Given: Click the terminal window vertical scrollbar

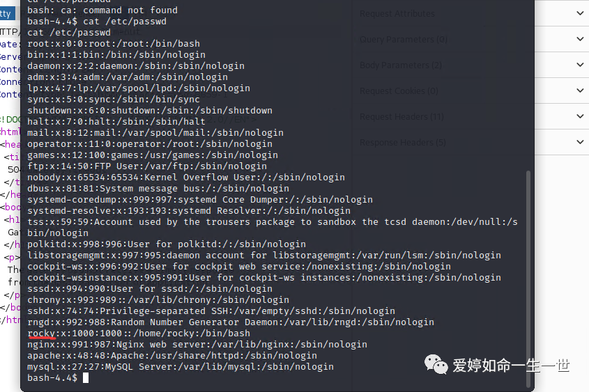Looking at the screenshot, I should 528,279.
